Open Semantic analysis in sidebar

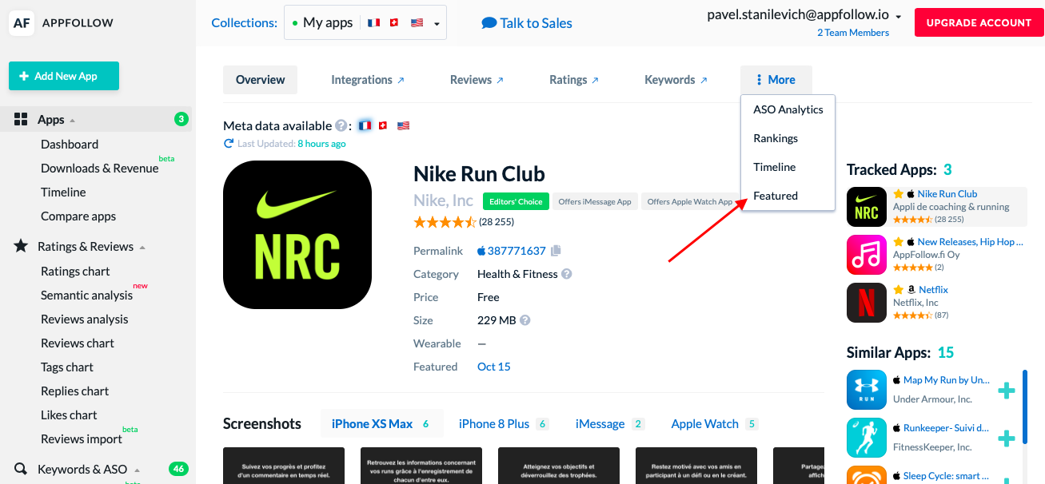[x=86, y=296]
